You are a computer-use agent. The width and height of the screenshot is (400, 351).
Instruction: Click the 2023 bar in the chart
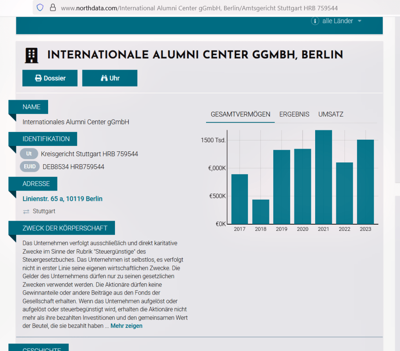(x=365, y=182)
